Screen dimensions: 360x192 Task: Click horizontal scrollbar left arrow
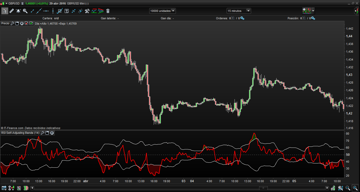(x=32, y=188)
